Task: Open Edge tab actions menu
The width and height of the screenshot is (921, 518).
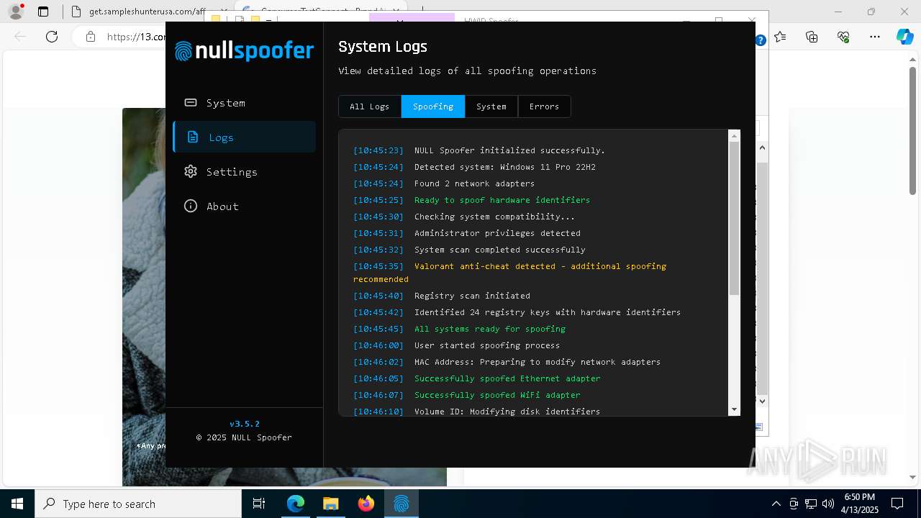Action: point(43,12)
